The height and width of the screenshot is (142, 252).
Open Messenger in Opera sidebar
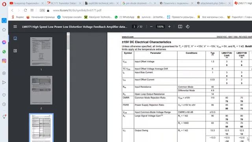click(4, 42)
